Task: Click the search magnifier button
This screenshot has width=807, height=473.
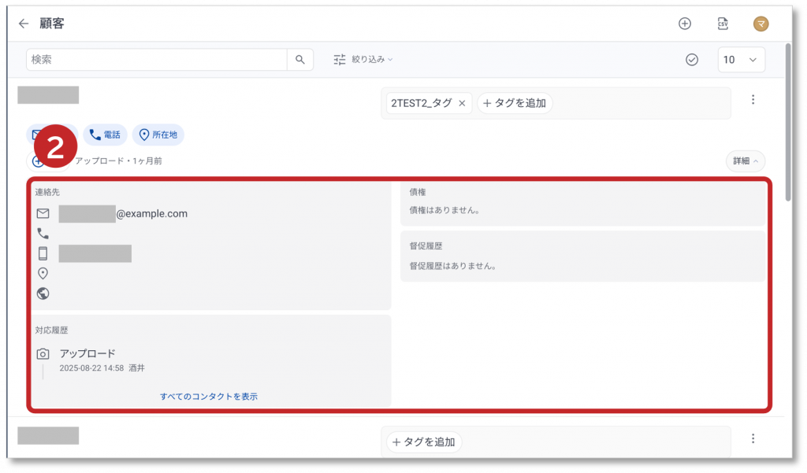Action: point(300,60)
